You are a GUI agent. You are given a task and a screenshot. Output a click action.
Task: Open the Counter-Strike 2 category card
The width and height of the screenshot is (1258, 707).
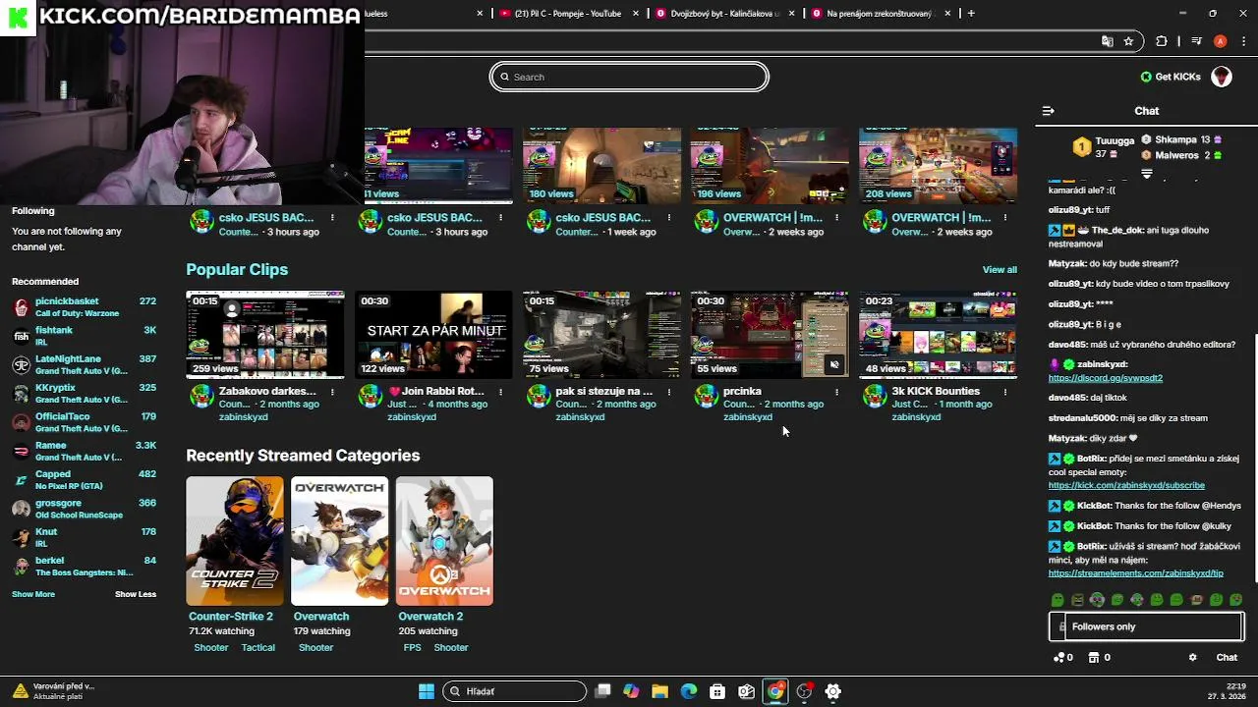[x=235, y=541]
